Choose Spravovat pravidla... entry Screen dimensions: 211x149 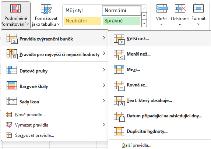click(54, 135)
